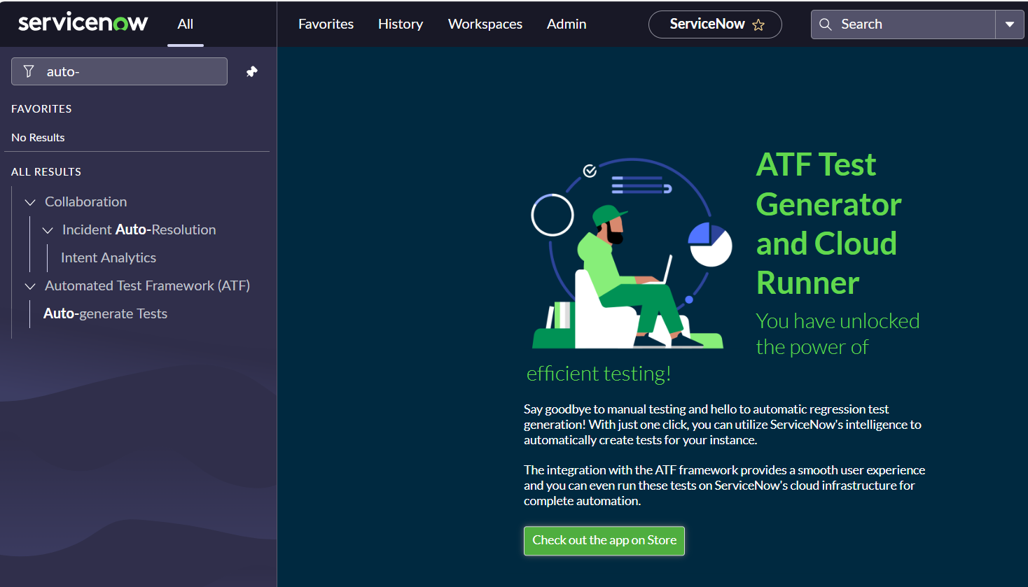
Task: Open Intent Analytics module
Action: click(109, 257)
